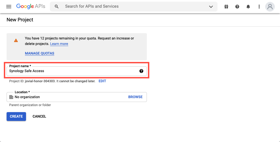
Task: Click the blue CREATE button
Action: pyautogui.click(x=16, y=117)
